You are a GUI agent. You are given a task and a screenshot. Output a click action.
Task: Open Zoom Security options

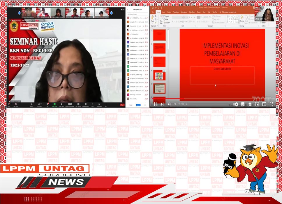point(31,105)
